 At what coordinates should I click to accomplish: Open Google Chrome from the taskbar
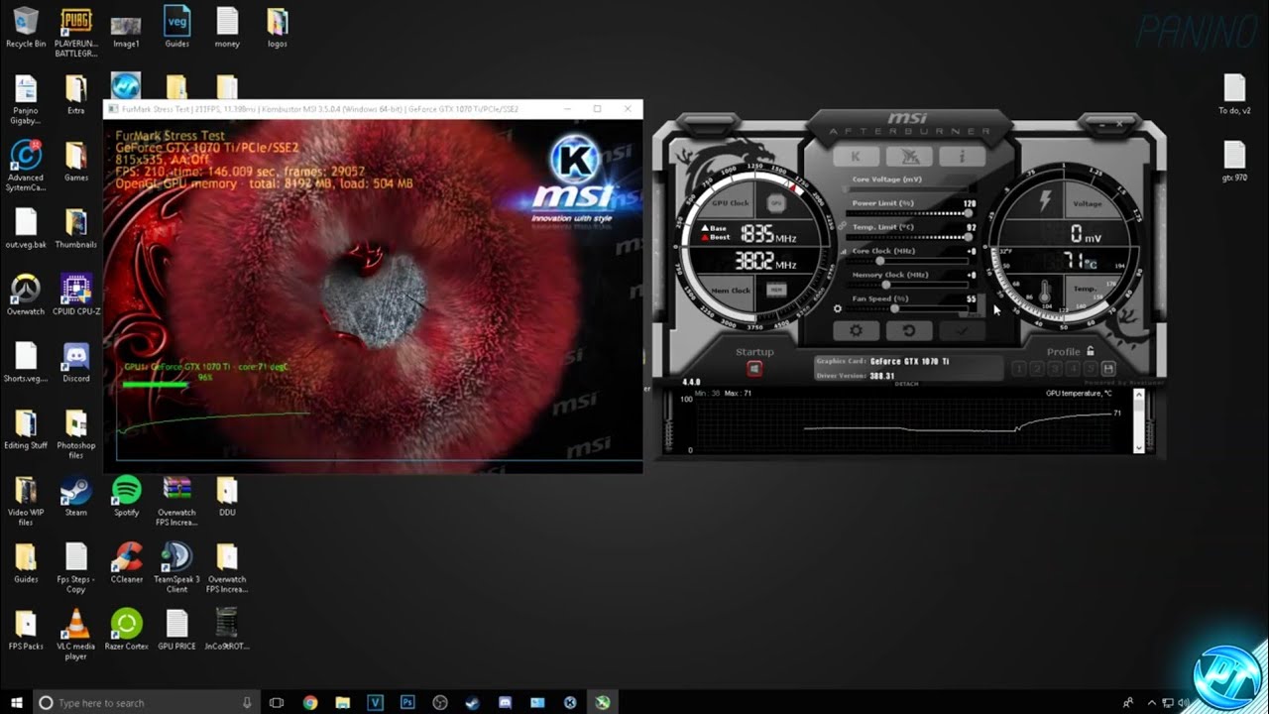coord(310,702)
